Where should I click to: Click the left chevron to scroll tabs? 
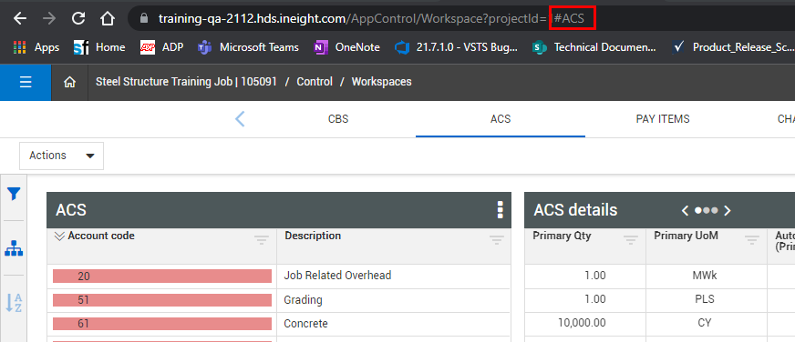pos(240,119)
